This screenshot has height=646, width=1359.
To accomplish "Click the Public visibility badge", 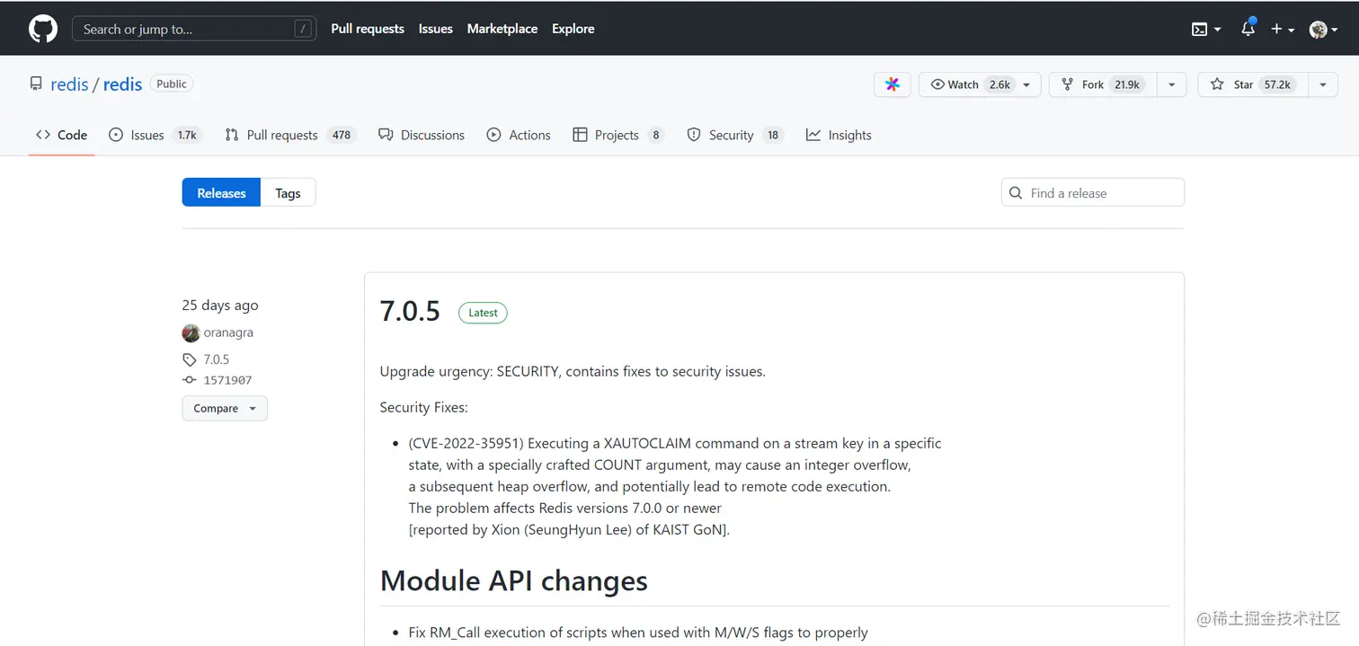I will click(172, 84).
